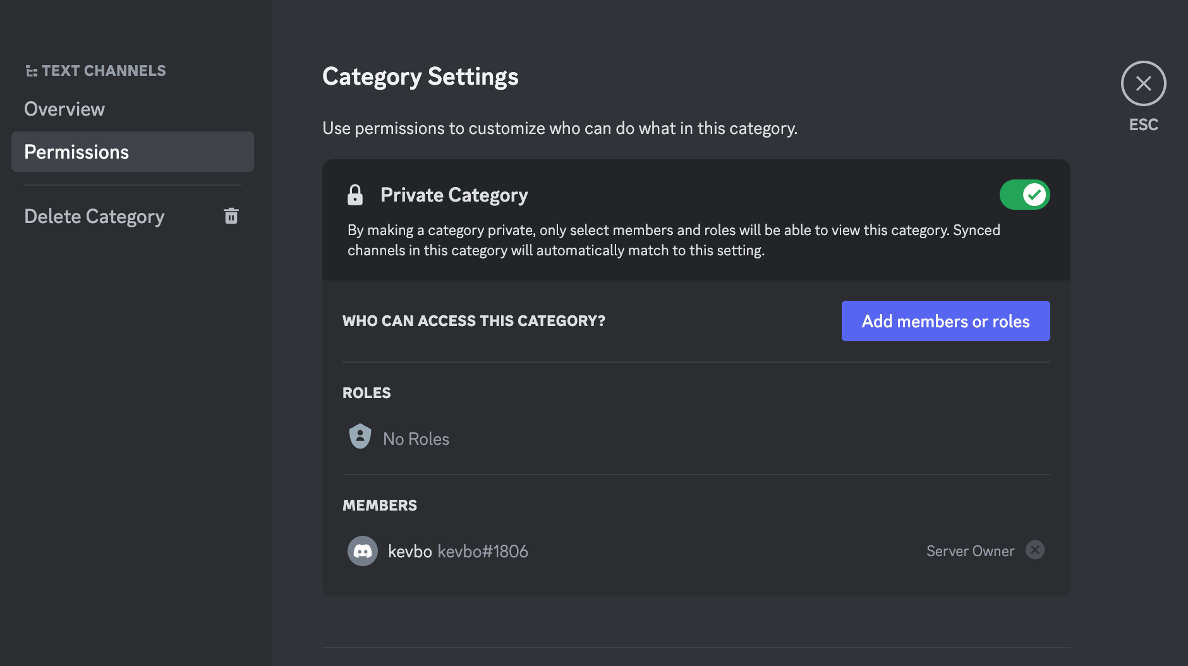
Task: Click the kevbo#1806 username tag
Action: (x=483, y=551)
